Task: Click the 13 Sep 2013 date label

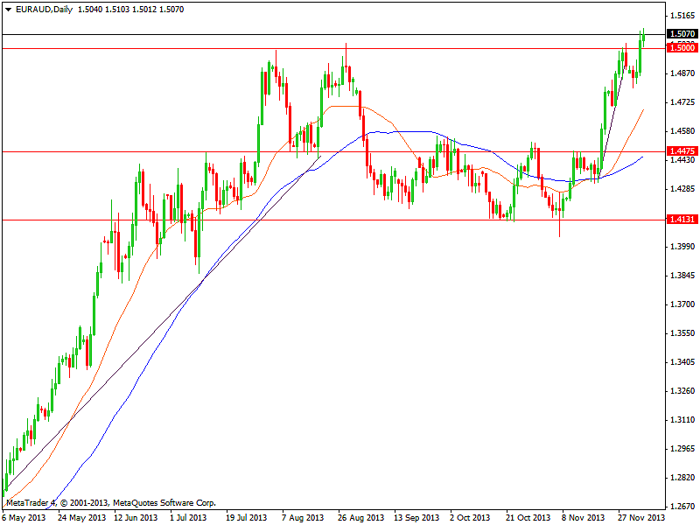Action: tap(416, 517)
